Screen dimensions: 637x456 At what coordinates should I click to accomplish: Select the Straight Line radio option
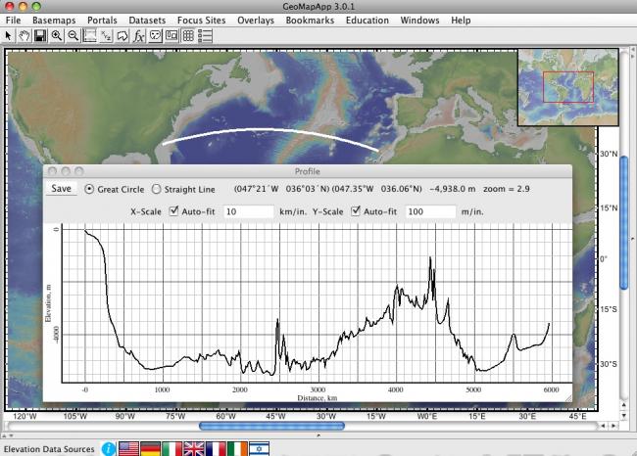(x=157, y=189)
